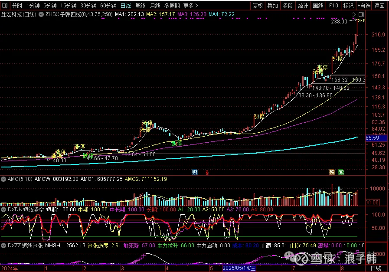
Task: Click the red S marker on timeline
Action: (207, 173)
